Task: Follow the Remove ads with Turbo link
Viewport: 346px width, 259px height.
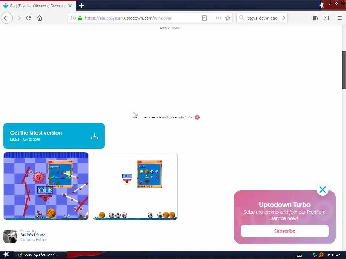Action: tap(168, 117)
